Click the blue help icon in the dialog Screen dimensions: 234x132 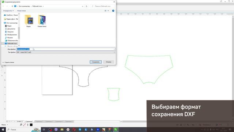(x=113, y=11)
